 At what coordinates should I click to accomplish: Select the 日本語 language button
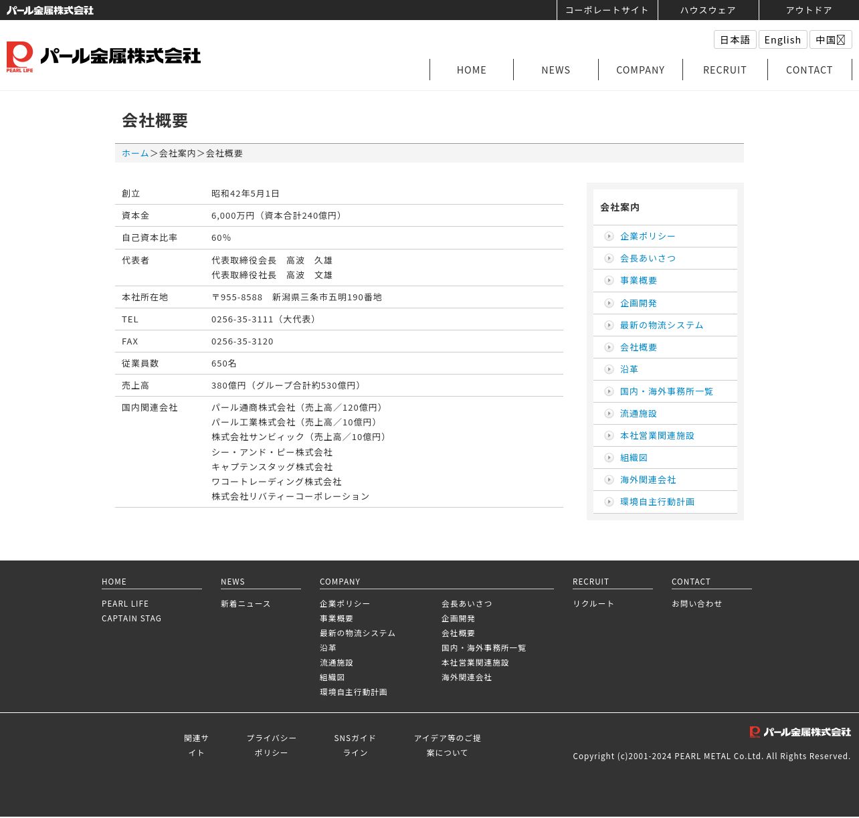[x=735, y=39]
